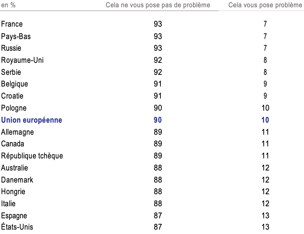Select the France row label
304x234 pixels.
pos(12,24)
